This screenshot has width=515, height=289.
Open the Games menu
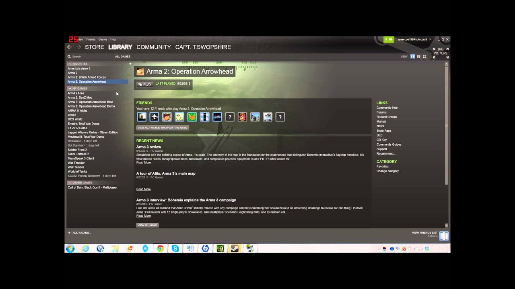pos(103,39)
